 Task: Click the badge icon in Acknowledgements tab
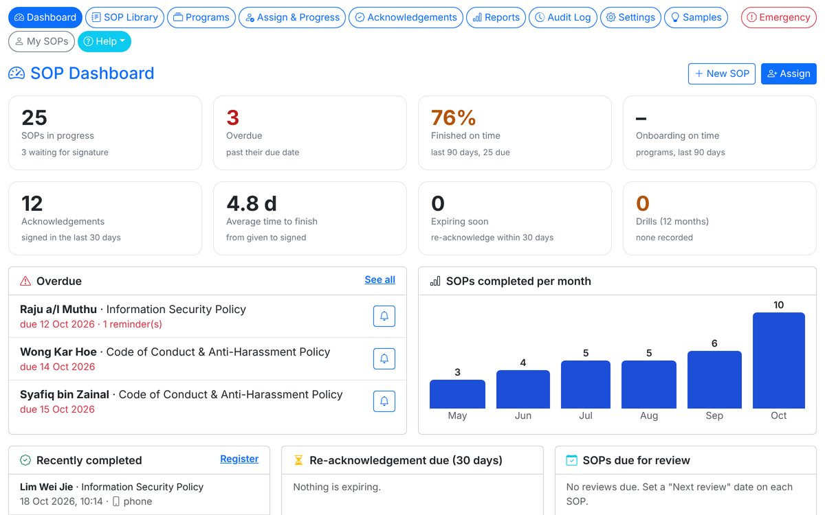point(360,17)
